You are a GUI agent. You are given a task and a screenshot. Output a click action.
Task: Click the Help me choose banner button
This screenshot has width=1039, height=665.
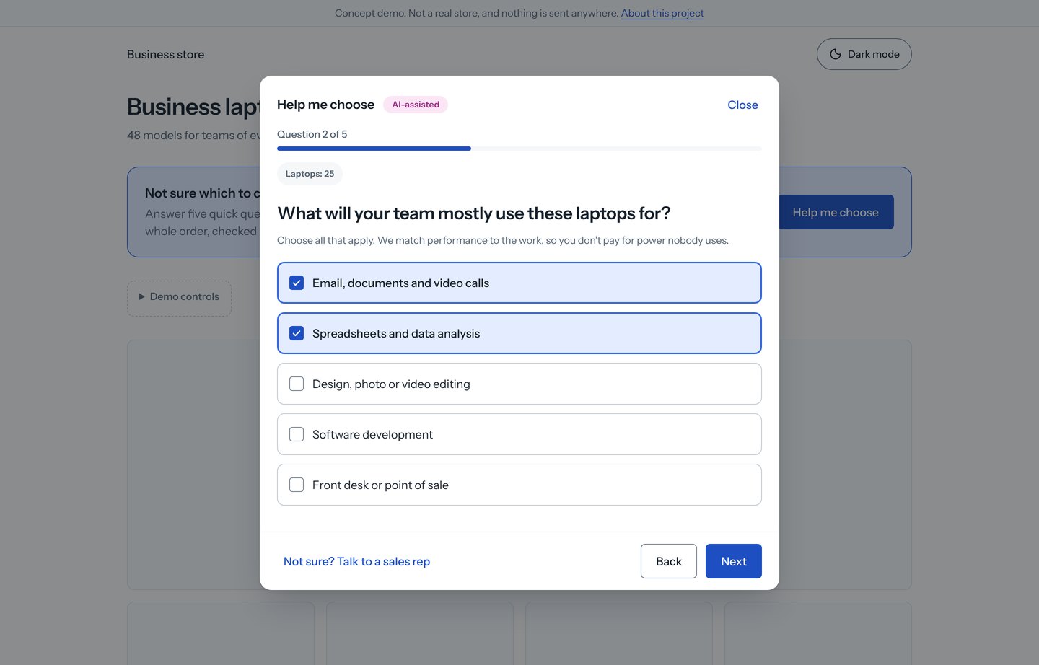pyautogui.click(x=836, y=212)
